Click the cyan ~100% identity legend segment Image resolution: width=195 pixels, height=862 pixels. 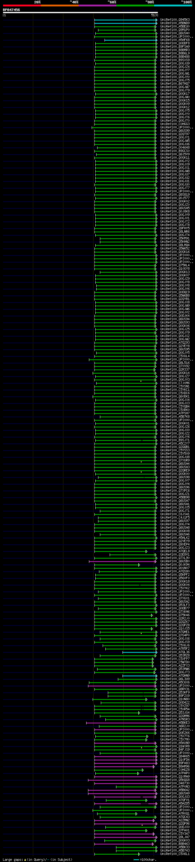tap(173, 6)
